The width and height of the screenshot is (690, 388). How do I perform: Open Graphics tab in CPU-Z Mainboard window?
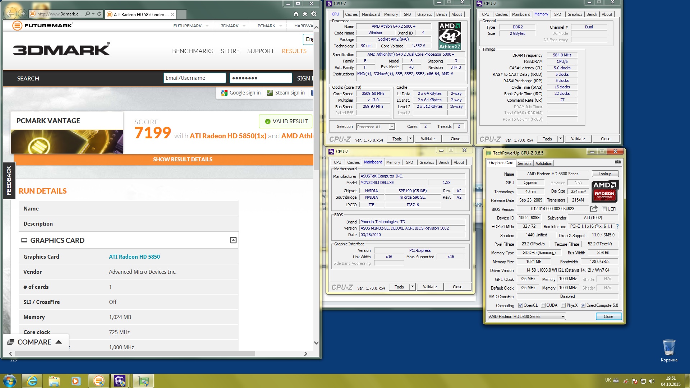[427, 162]
